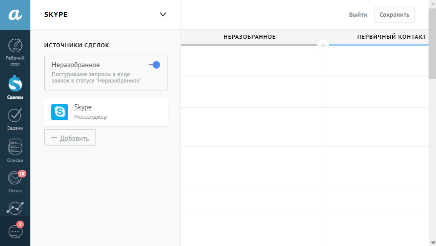The height and width of the screenshot is (246, 436).
Task: Click the ИСТОЧНИКИ СДЕЛОК heading
Action: coord(77,45)
